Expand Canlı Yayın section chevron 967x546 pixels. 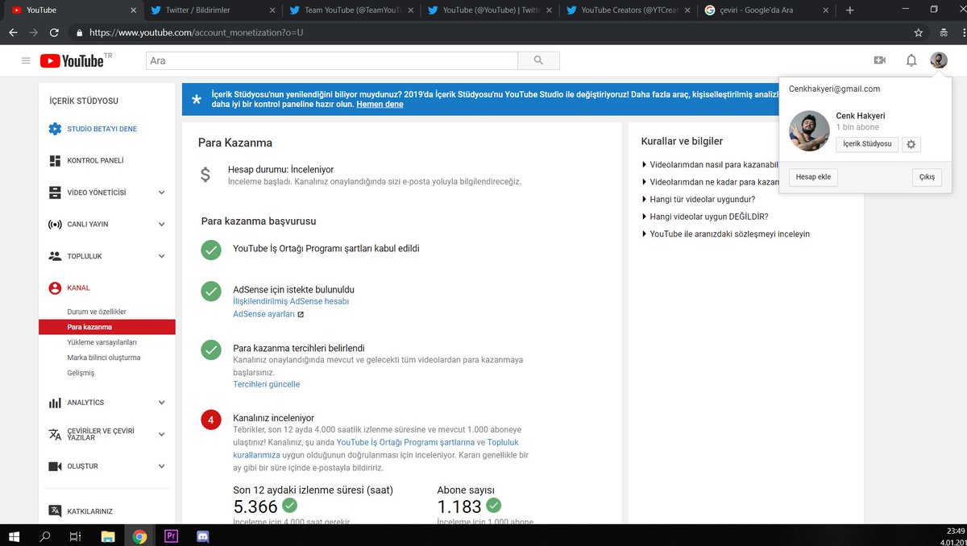(x=162, y=224)
